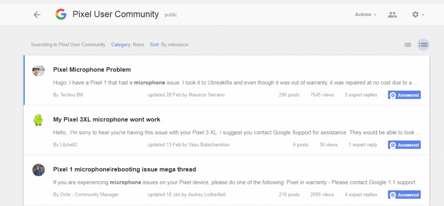Switch to compact list view
Viewport: 444px width, 206px height.
pyautogui.click(x=408, y=45)
